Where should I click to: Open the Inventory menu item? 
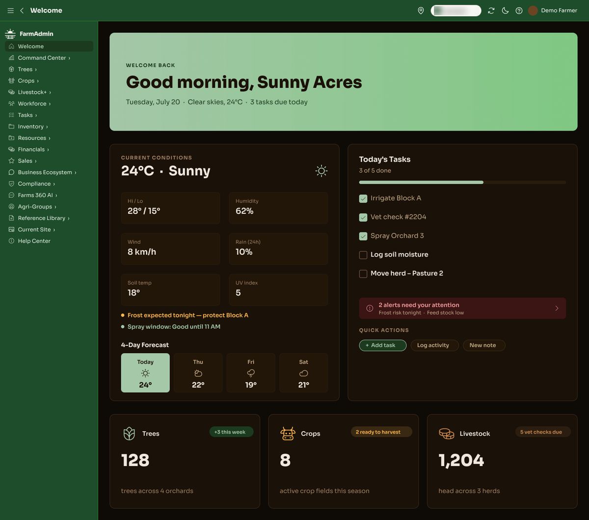(x=49, y=126)
